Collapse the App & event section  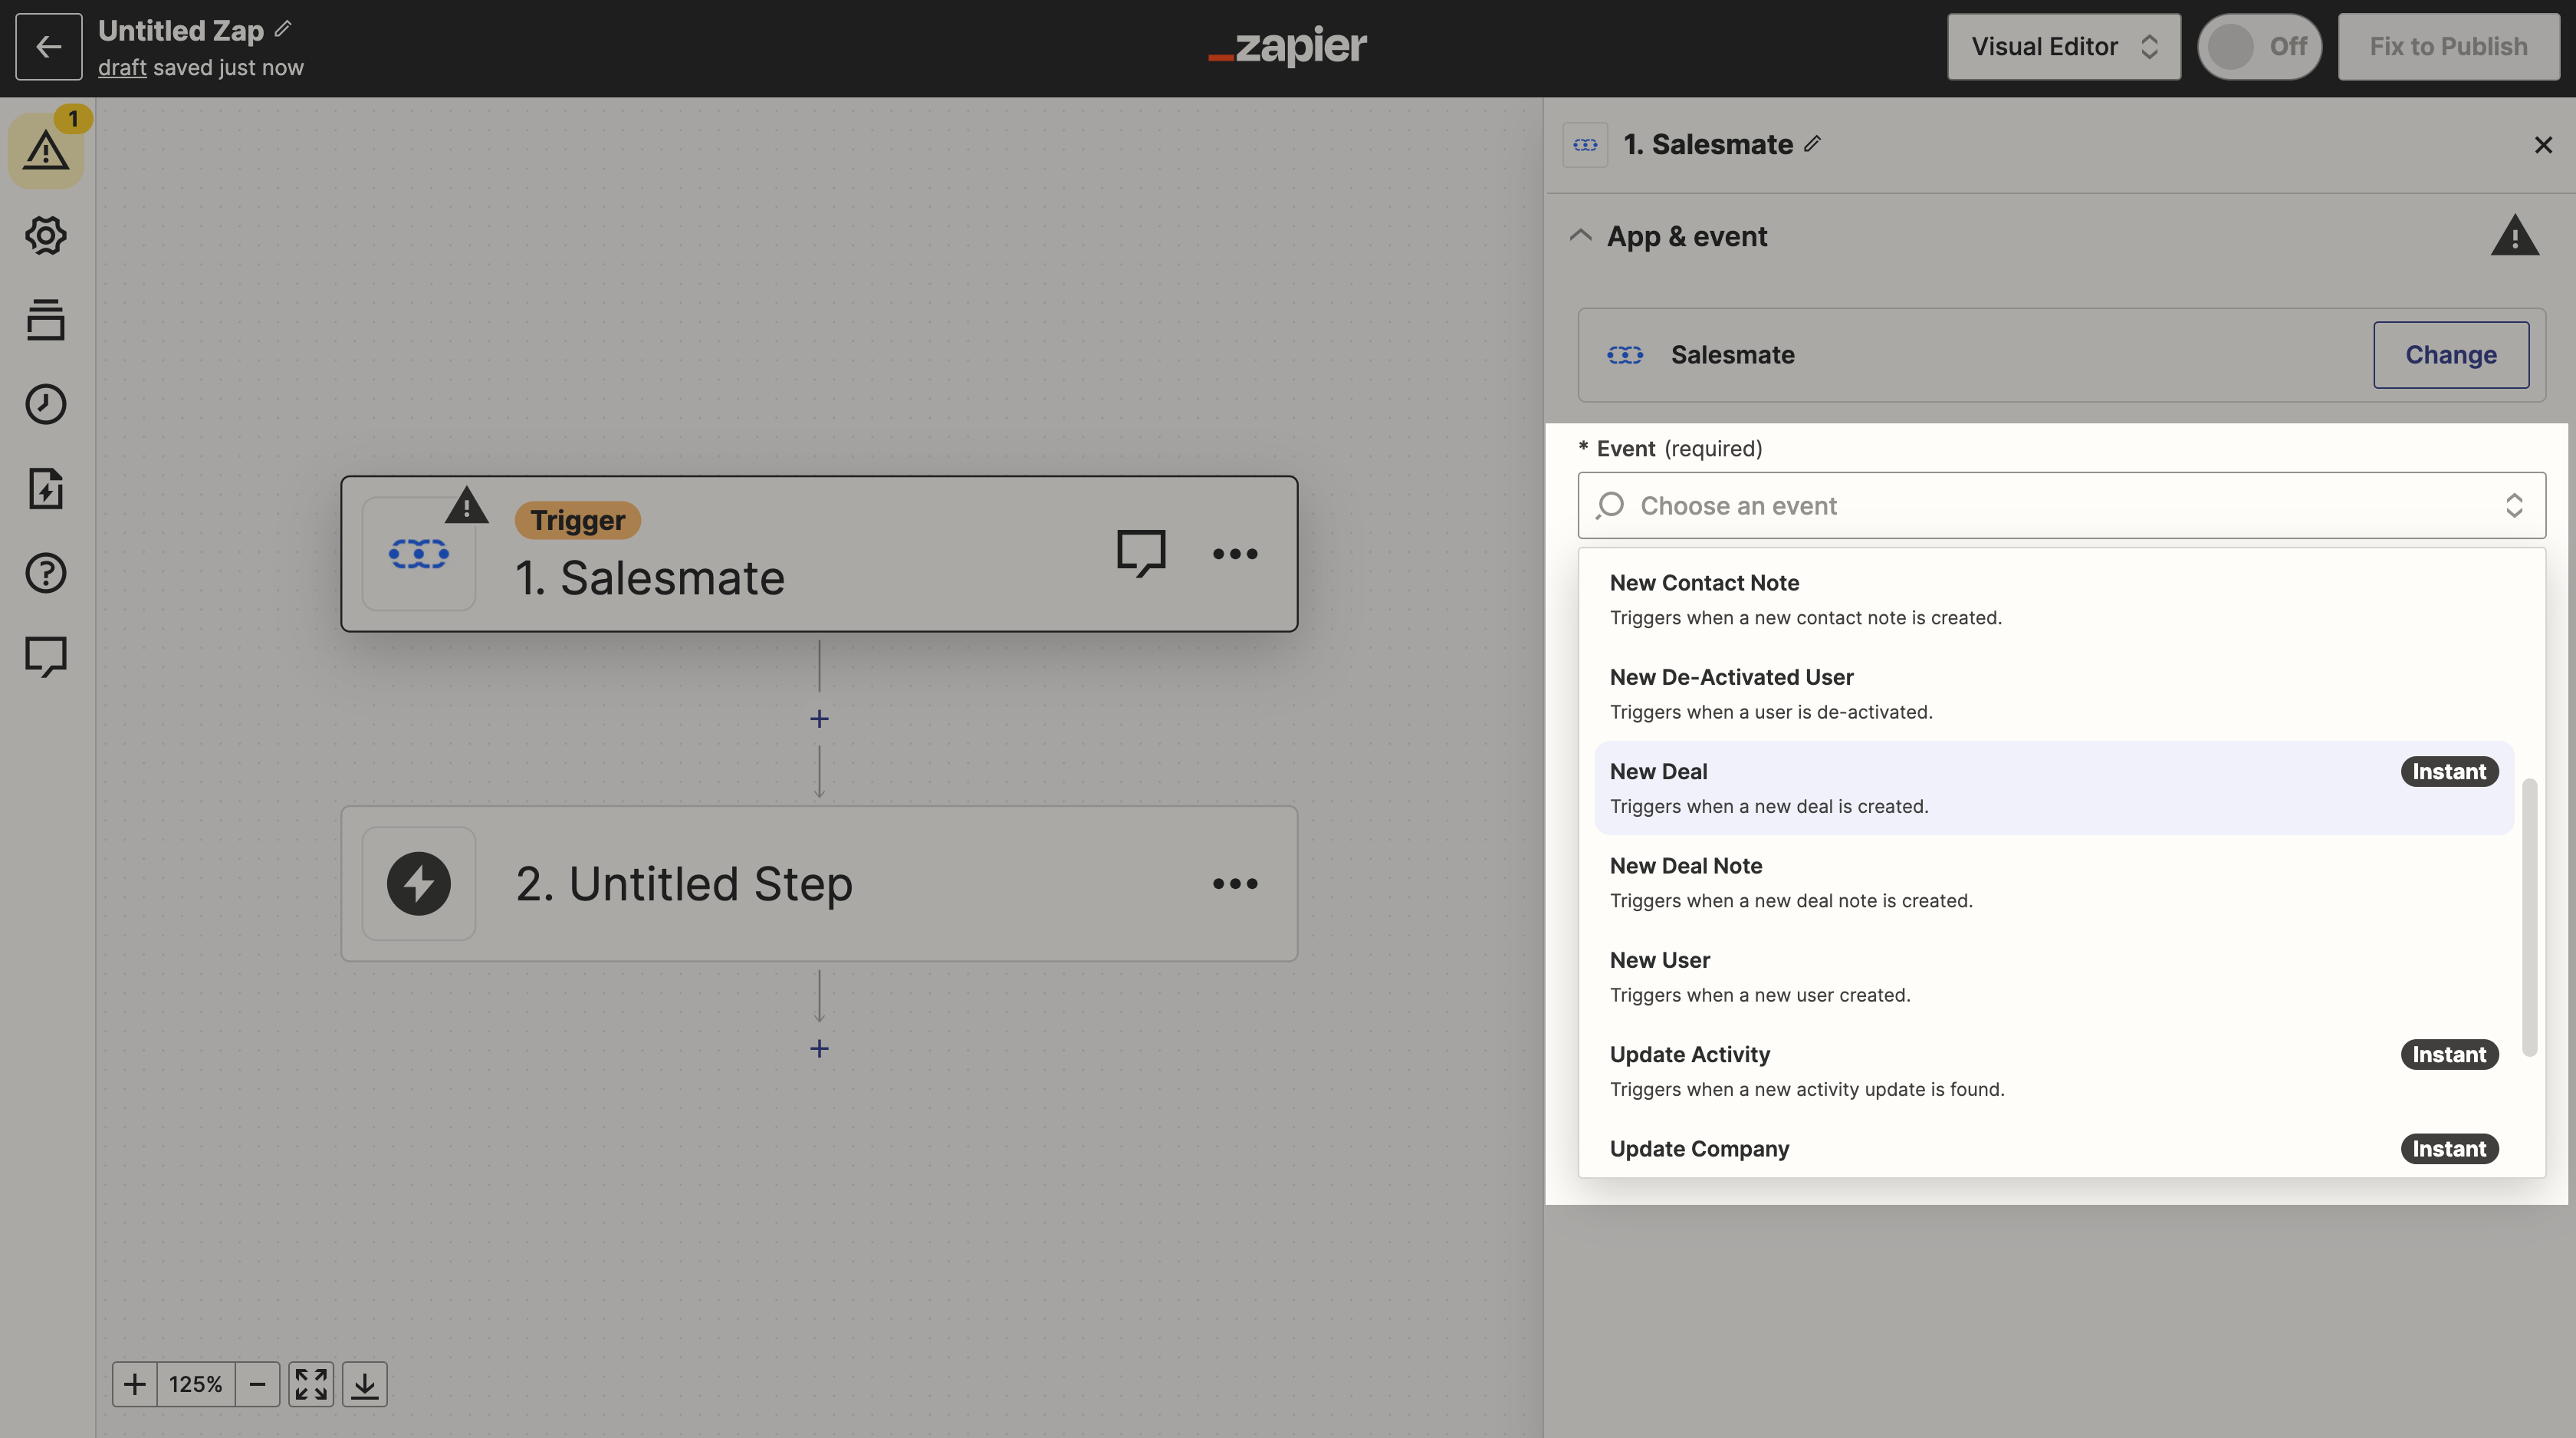pos(1581,236)
